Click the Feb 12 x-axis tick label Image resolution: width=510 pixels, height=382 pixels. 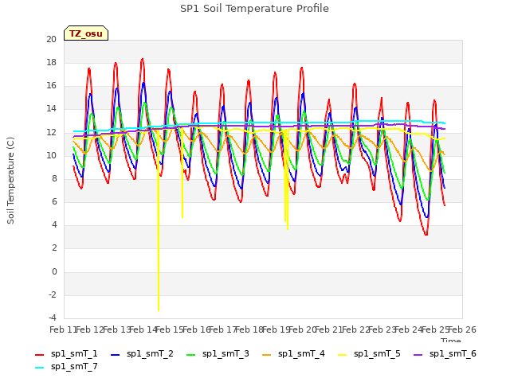(x=90, y=329)
